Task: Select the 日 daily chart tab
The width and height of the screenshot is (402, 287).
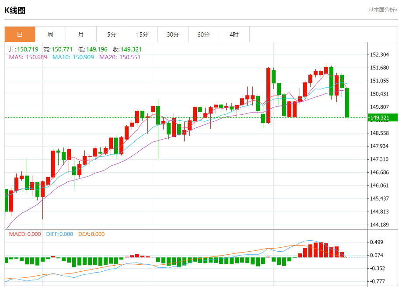Action: tap(20, 34)
